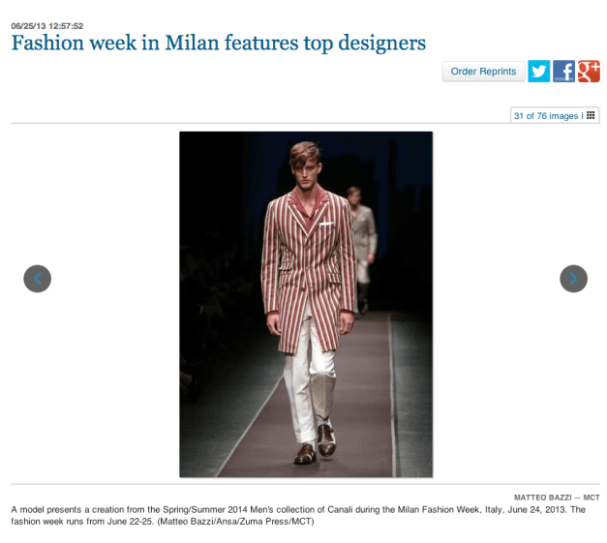Advance to the next image arrow
The image size is (607, 543).
pos(573,279)
